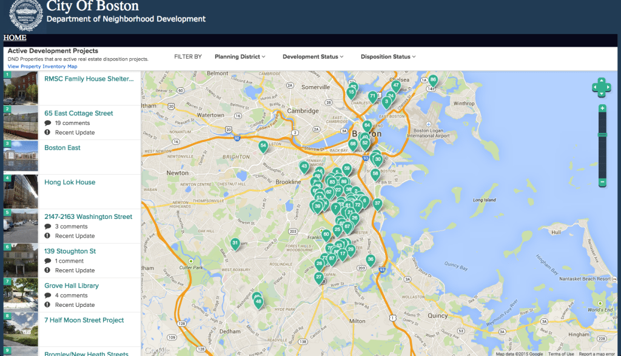Go to the HOME menu item
The width and height of the screenshot is (621, 356).
click(15, 38)
